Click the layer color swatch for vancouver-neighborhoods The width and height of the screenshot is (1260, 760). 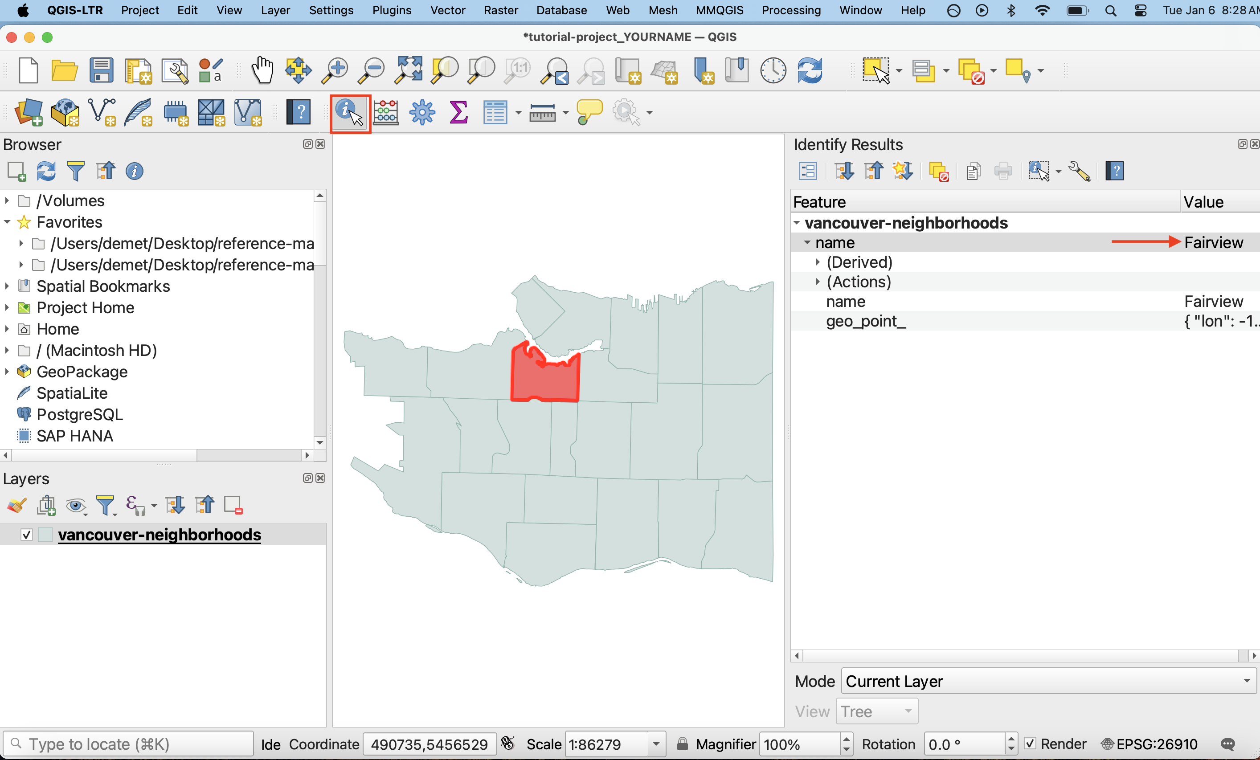pyautogui.click(x=45, y=535)
